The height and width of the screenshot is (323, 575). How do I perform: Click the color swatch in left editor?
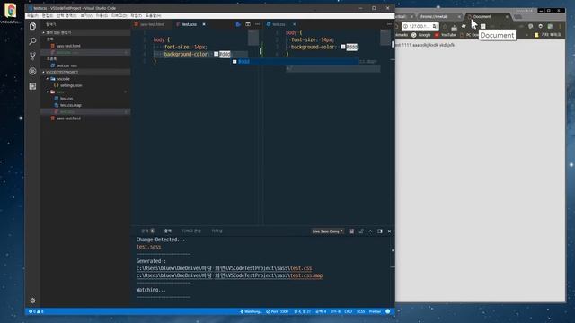[x=216, y=54]
